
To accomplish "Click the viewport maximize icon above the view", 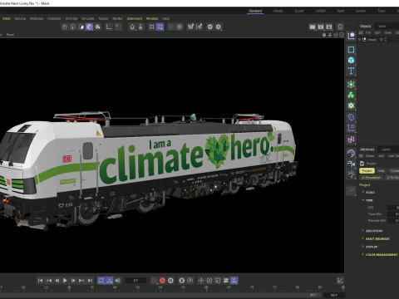I will pos(342,35).
